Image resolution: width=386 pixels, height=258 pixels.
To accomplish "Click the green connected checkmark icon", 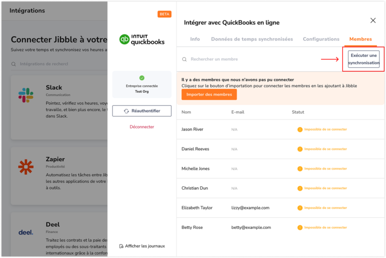I will pos(142,78).
